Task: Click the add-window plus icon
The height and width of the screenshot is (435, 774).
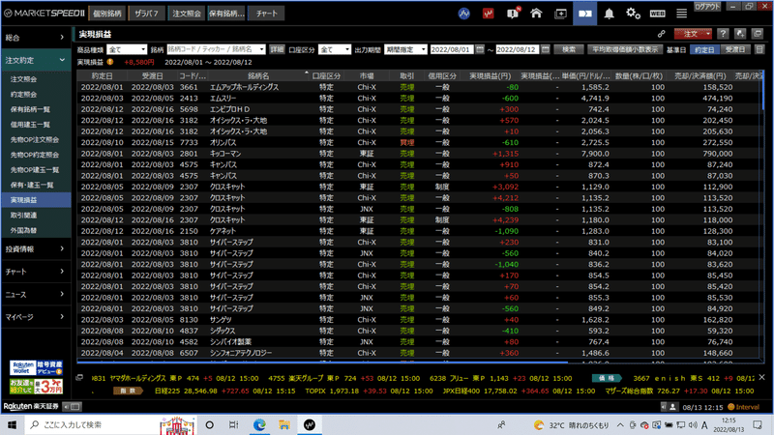Action: [561, 14]
